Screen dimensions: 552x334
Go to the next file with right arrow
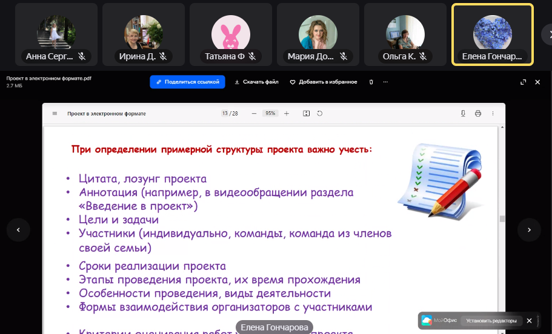[529, 230]
